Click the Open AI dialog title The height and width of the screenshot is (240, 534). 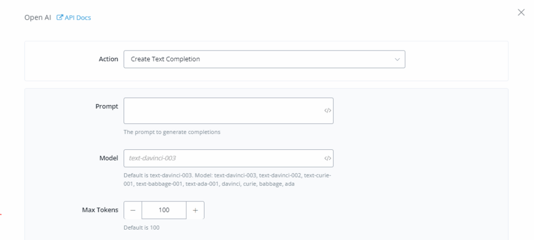click(37, 18)
